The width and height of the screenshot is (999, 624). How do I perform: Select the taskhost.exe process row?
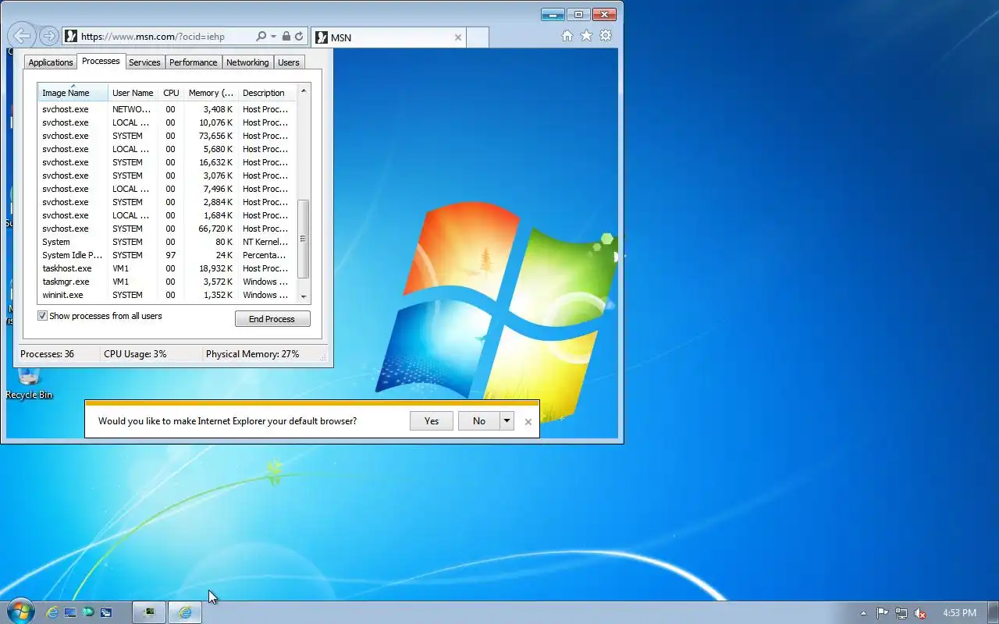tap(167, 268)
